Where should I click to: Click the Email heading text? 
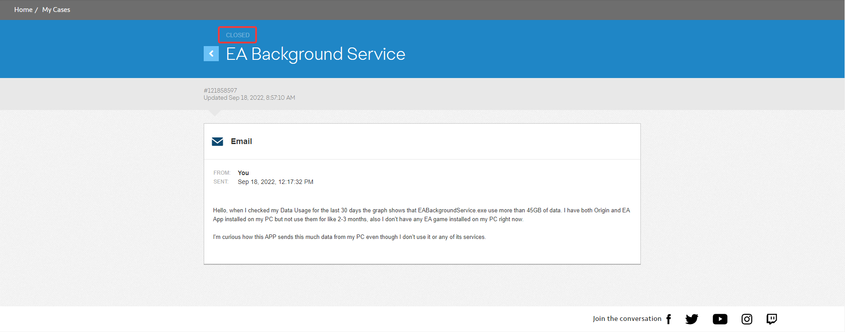point(241,141)
